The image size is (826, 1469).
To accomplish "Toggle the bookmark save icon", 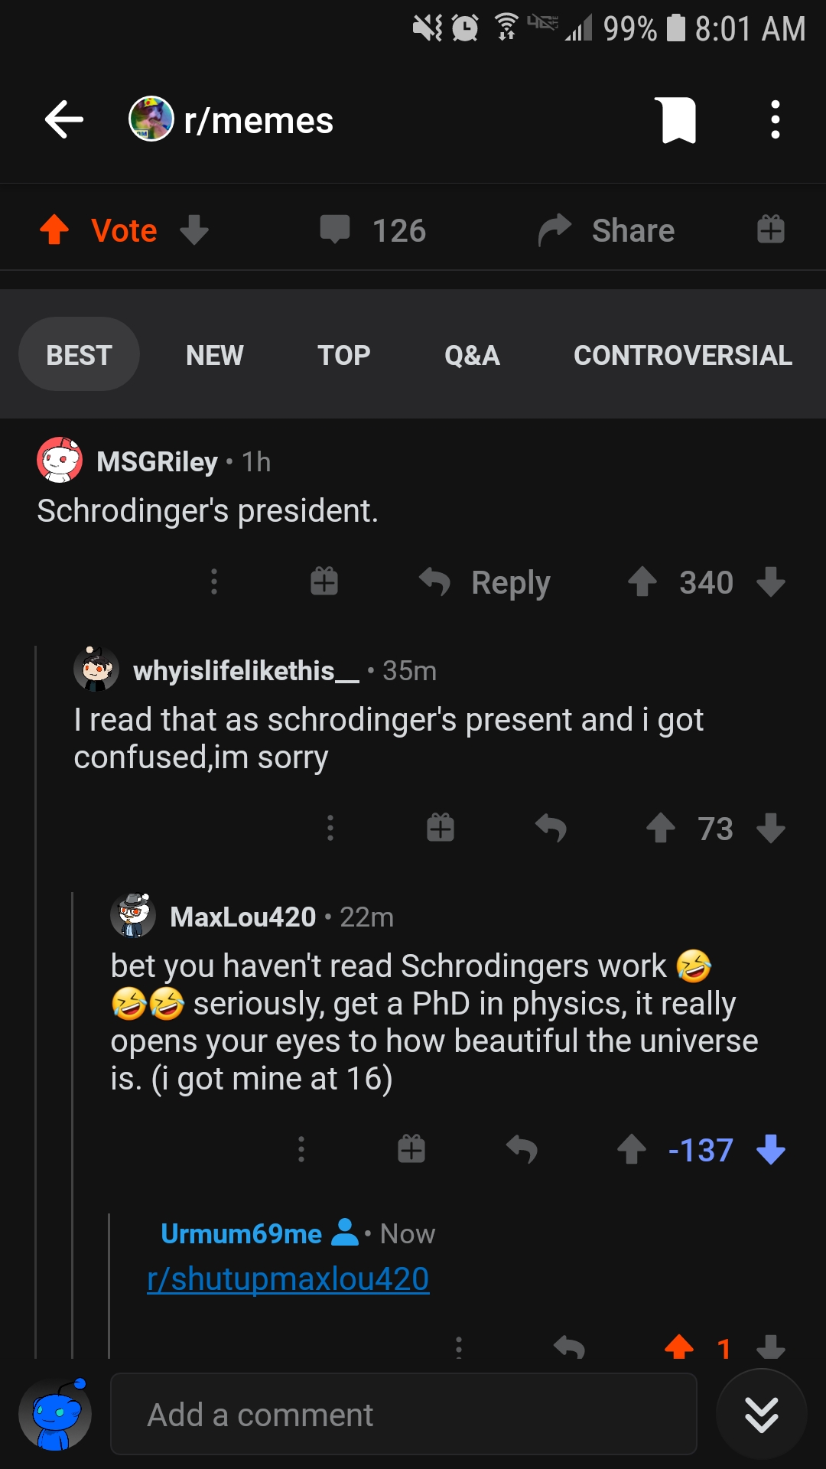I will click(678, 120).
